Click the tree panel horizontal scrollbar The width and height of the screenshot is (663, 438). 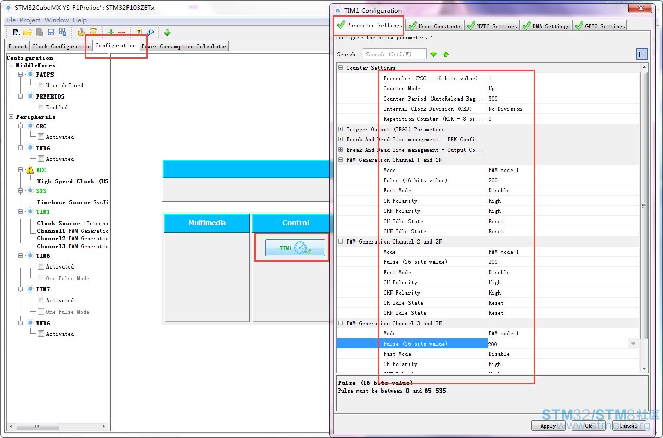tap(36, 426)
